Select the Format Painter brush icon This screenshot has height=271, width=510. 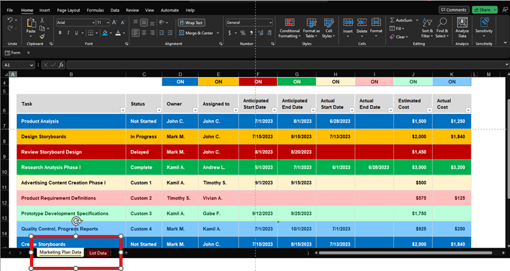[x=42, y=37]
